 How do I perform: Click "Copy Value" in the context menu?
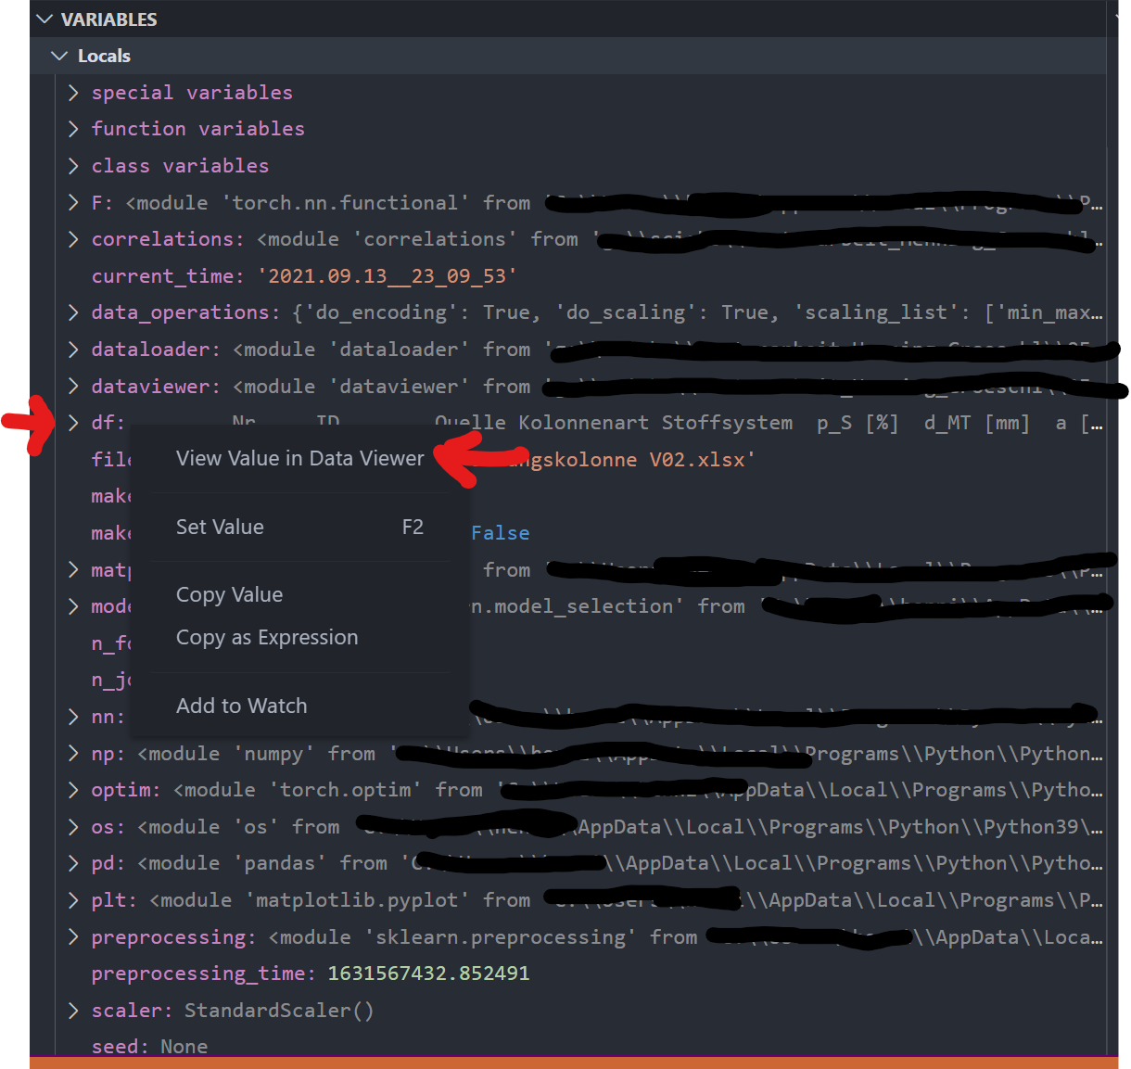(229, 594)
